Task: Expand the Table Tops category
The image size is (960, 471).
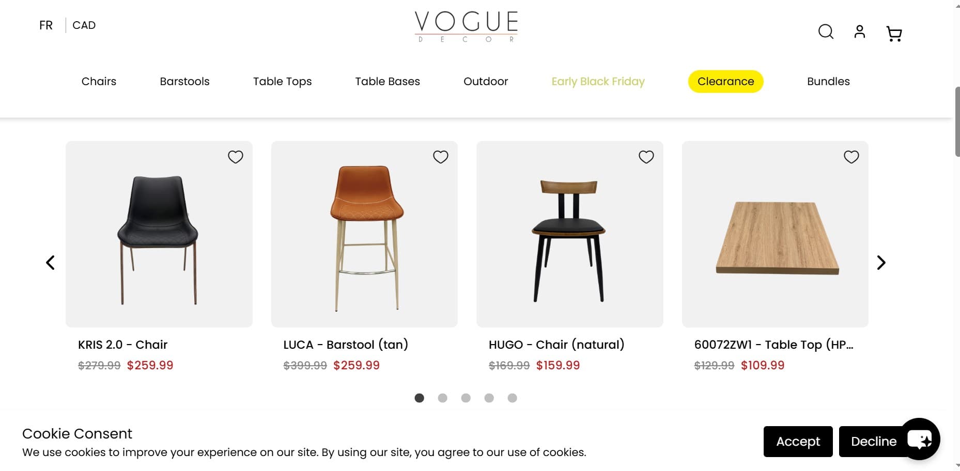Action: tap(282, 81)
